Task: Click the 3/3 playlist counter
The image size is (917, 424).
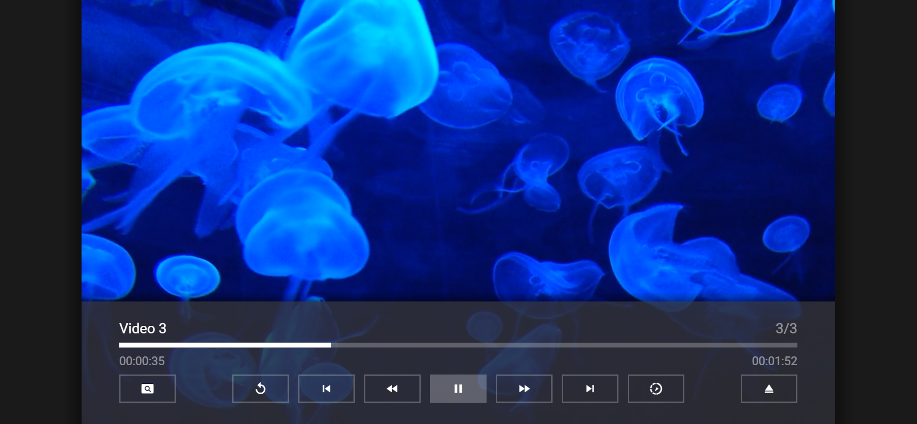Action: pyautogui.click(x=786, y=328)
